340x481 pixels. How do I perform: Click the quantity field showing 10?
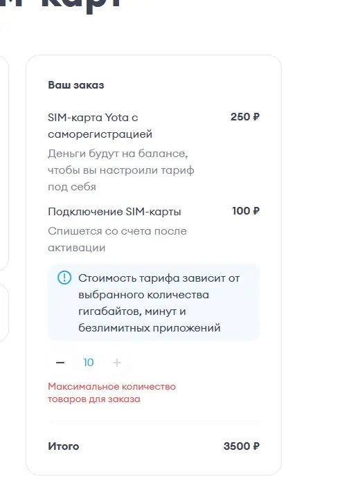click(89, 363)
